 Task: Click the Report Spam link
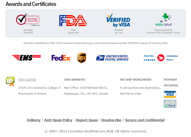[87, 120]
